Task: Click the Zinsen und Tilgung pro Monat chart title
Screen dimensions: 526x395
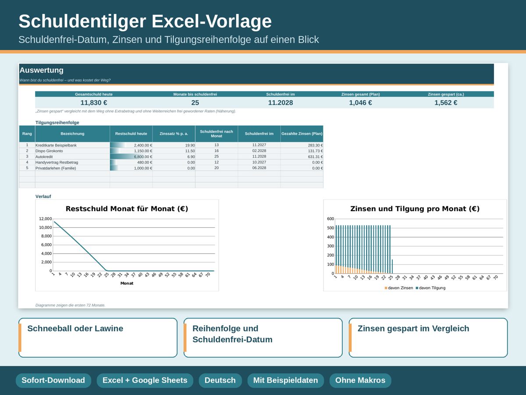Action: tap(415, 209)
